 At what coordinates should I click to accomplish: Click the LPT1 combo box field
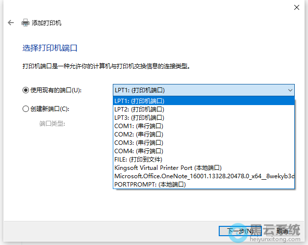pyautogui.click(x=199, y=90)
